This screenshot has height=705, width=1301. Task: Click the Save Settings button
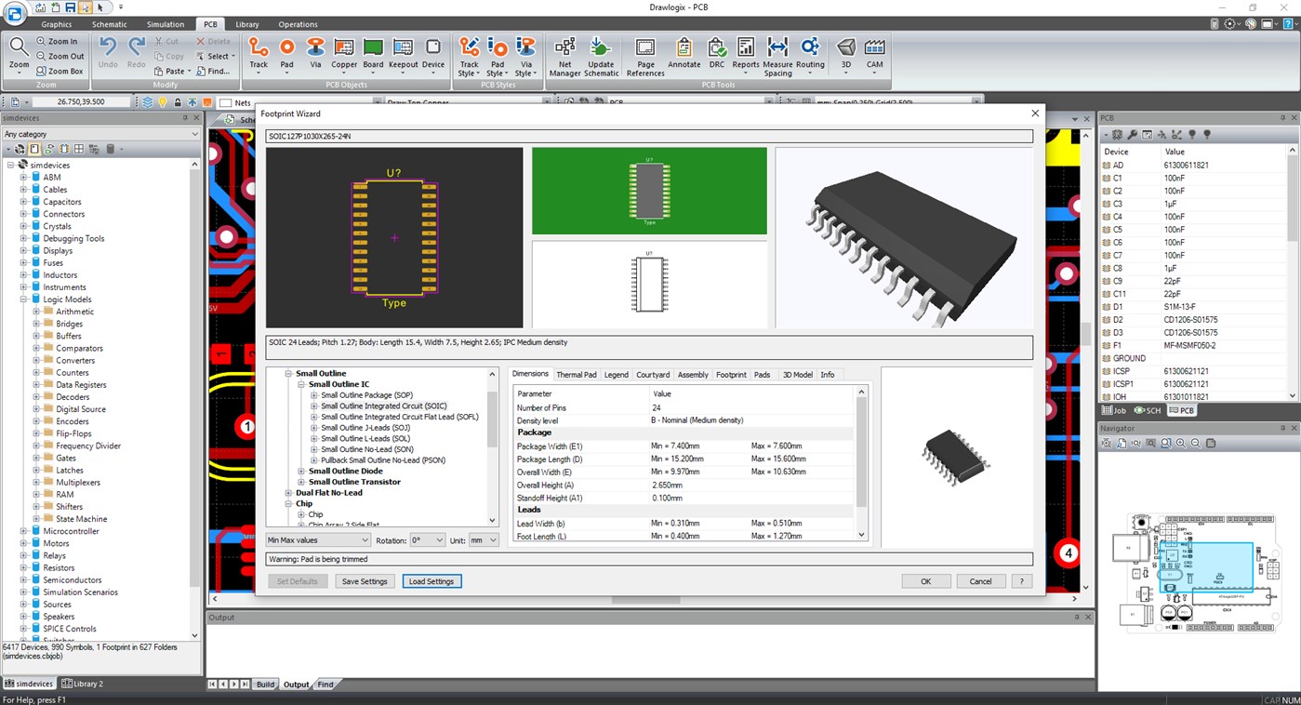(x=365, y=580)
